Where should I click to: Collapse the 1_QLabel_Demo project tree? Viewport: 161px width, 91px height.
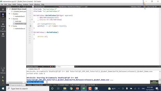tap(7, 9)
